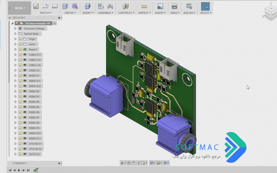
Task: Go to timeline end
Action: click(x=28, y=170)
